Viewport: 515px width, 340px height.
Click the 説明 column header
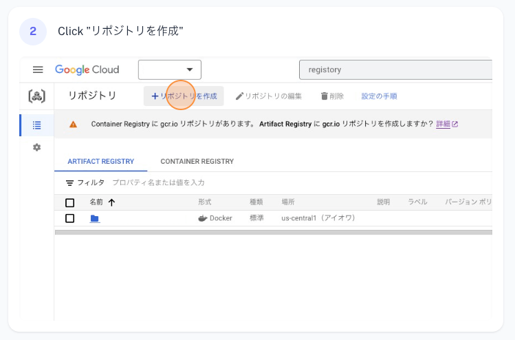point(383,202)
